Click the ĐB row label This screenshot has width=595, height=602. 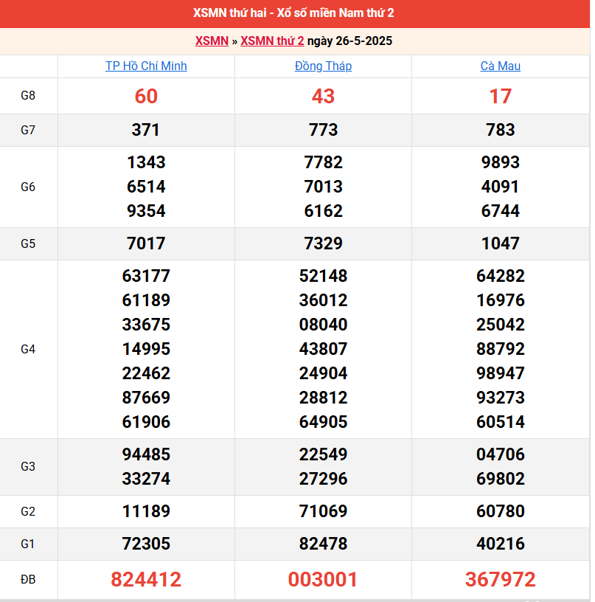tap(28, 579)
